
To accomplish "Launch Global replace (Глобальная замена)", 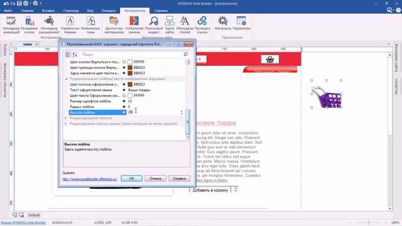I will [134, 25].
